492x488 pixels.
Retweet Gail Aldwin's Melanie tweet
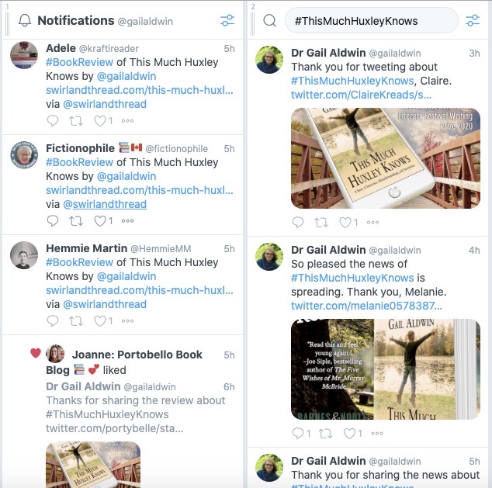tap(321, 434)
